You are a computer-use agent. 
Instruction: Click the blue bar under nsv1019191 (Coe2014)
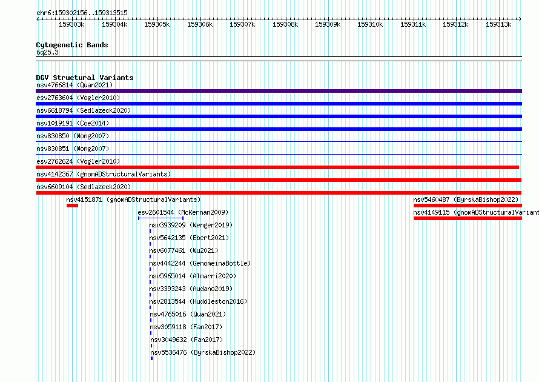coord(279,129)
